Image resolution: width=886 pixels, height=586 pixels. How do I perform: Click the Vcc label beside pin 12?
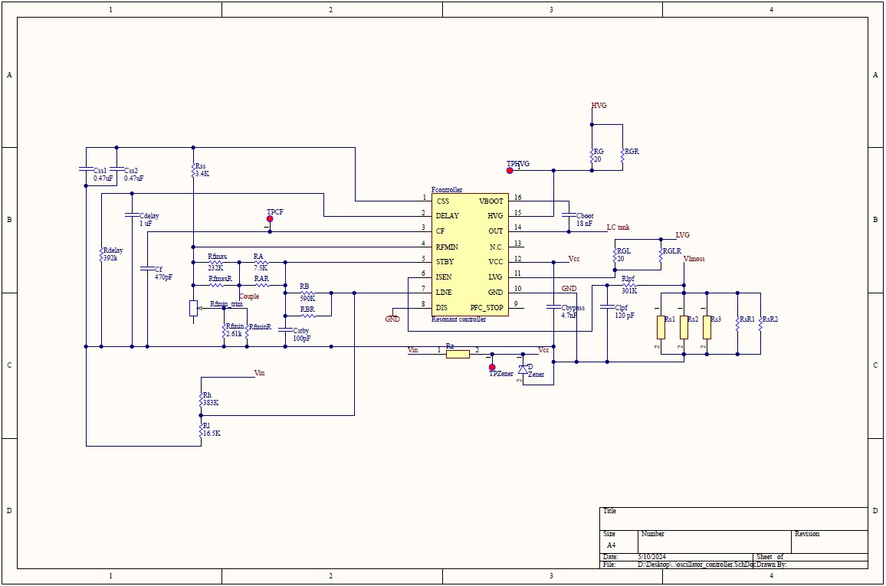click(x=573, y=260)
